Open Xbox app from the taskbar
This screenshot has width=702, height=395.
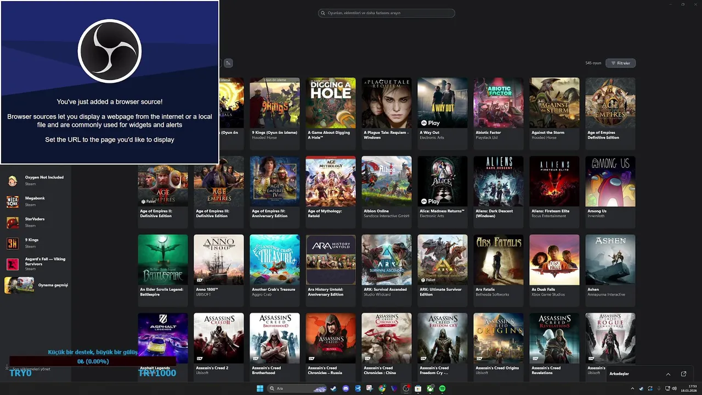430,388
